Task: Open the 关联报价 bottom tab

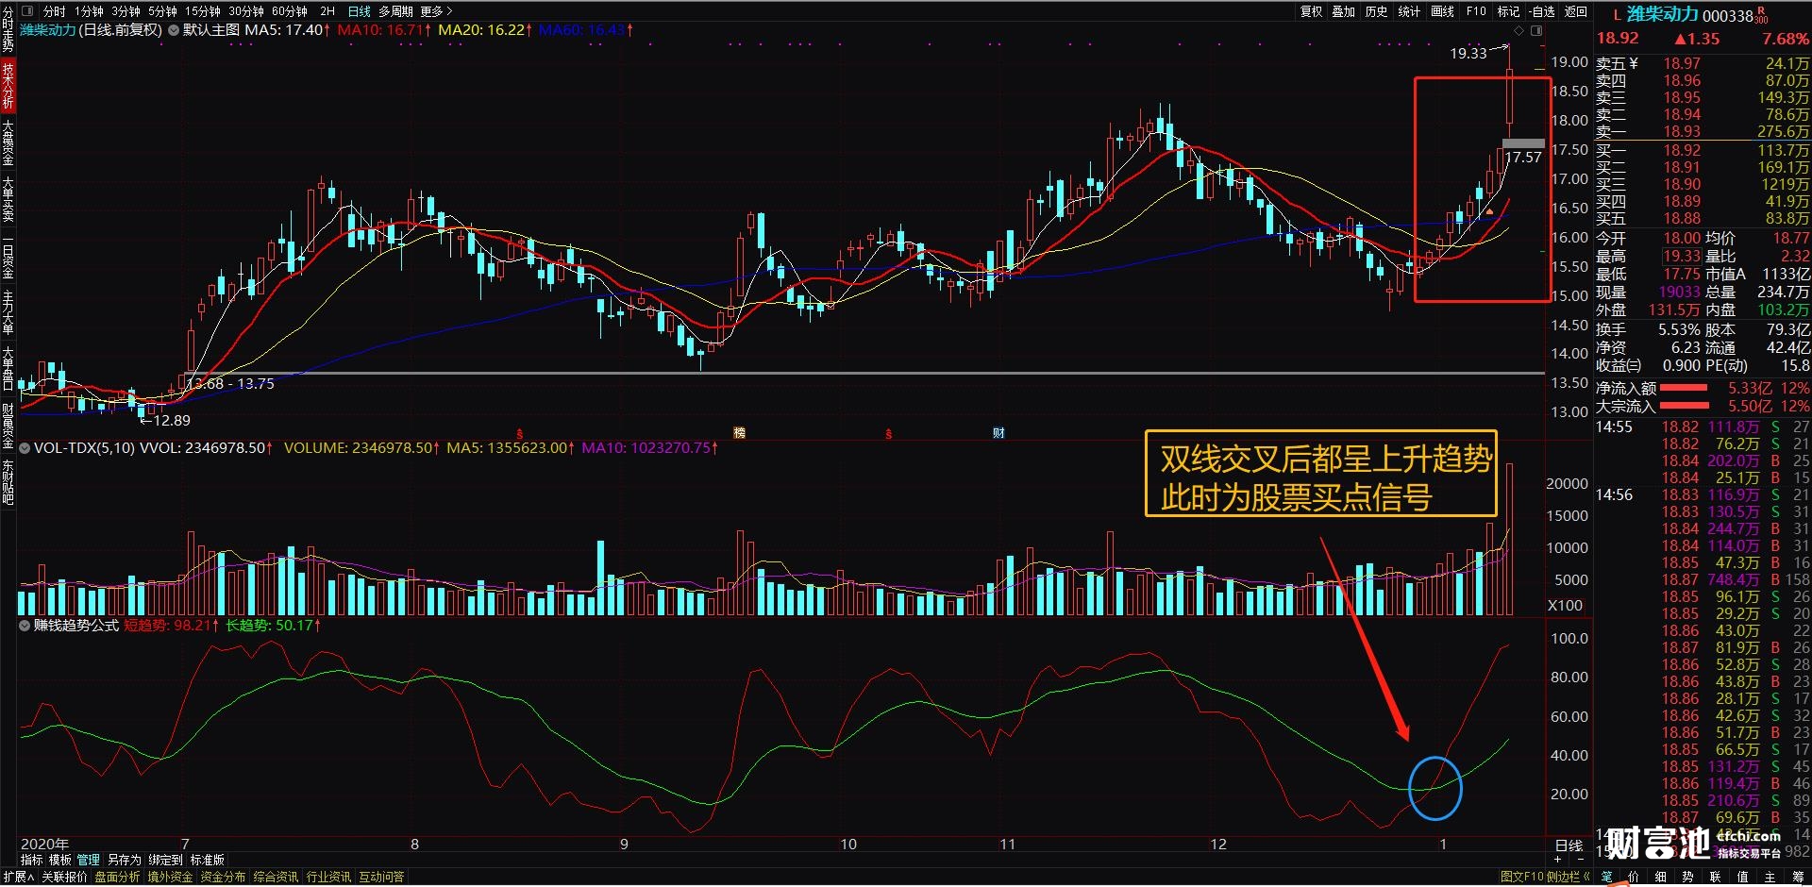Action: coord(64,877)
